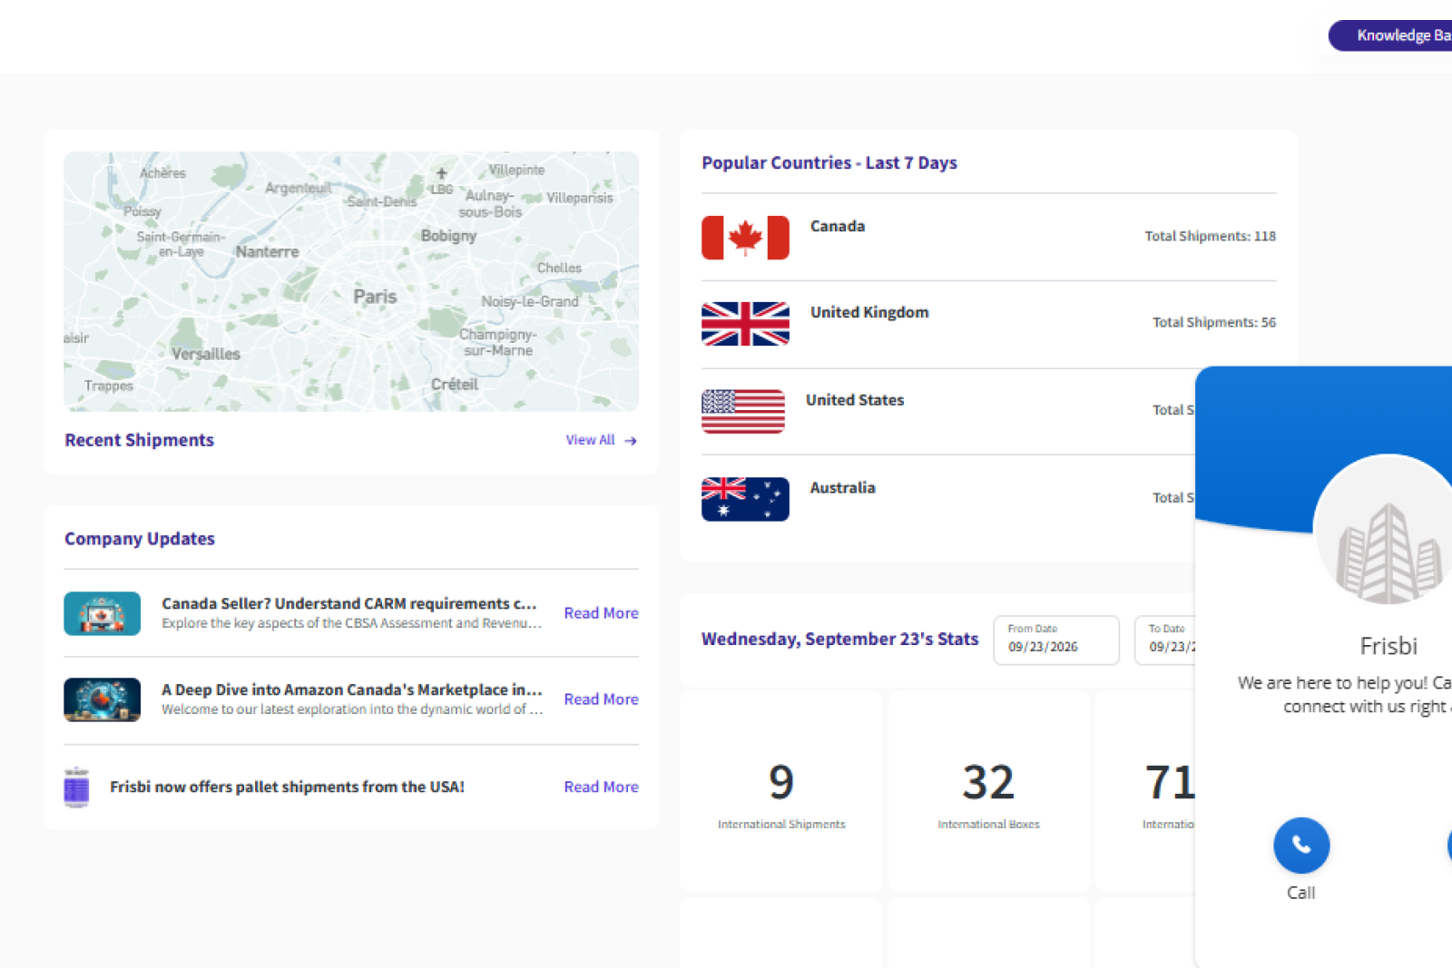The width and height of the screenshot is (1452, 968).
Task: Click the Recent Shipments heading
Action: (140, 440)
